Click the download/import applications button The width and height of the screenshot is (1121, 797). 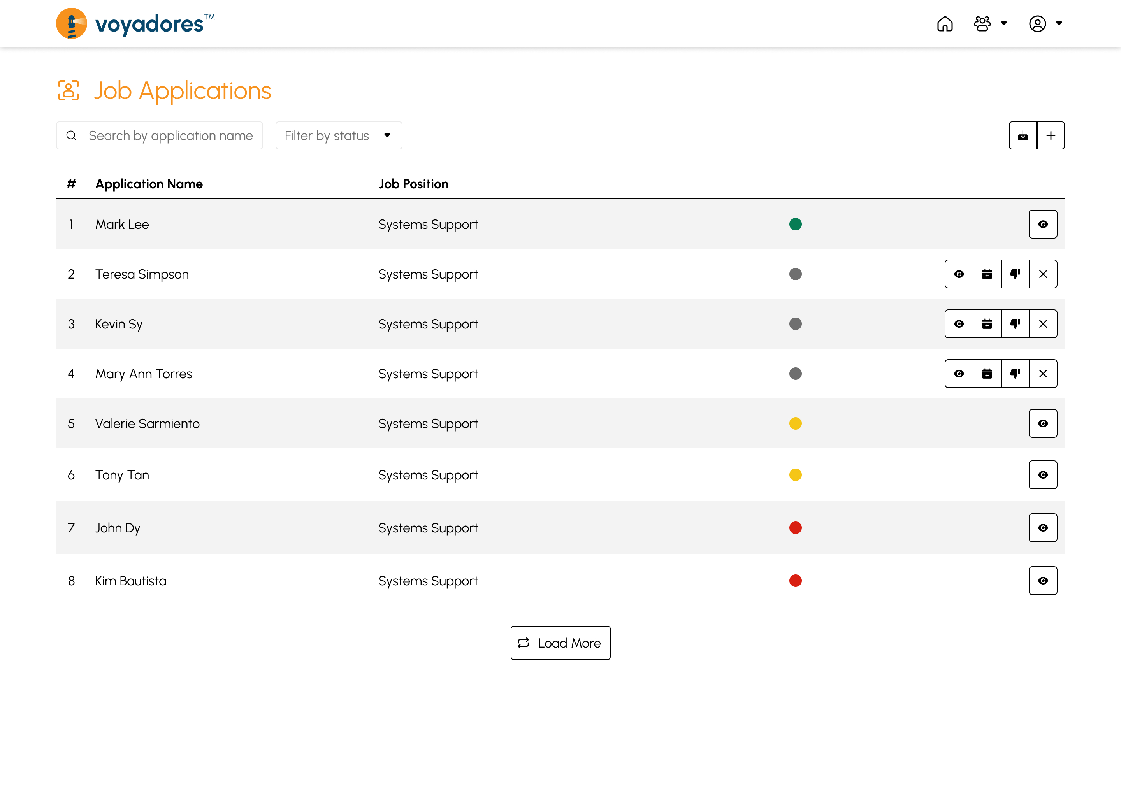coord(1023,135)
